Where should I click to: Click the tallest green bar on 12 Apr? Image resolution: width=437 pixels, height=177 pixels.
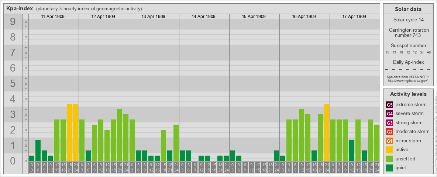click(x=120, y=135)
